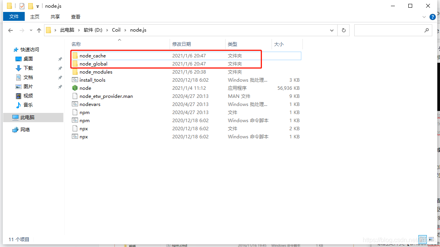The image size is (440, 247).
Task: Click the 2021/1/4 11:12 date cell
Action: pos(189,88)
